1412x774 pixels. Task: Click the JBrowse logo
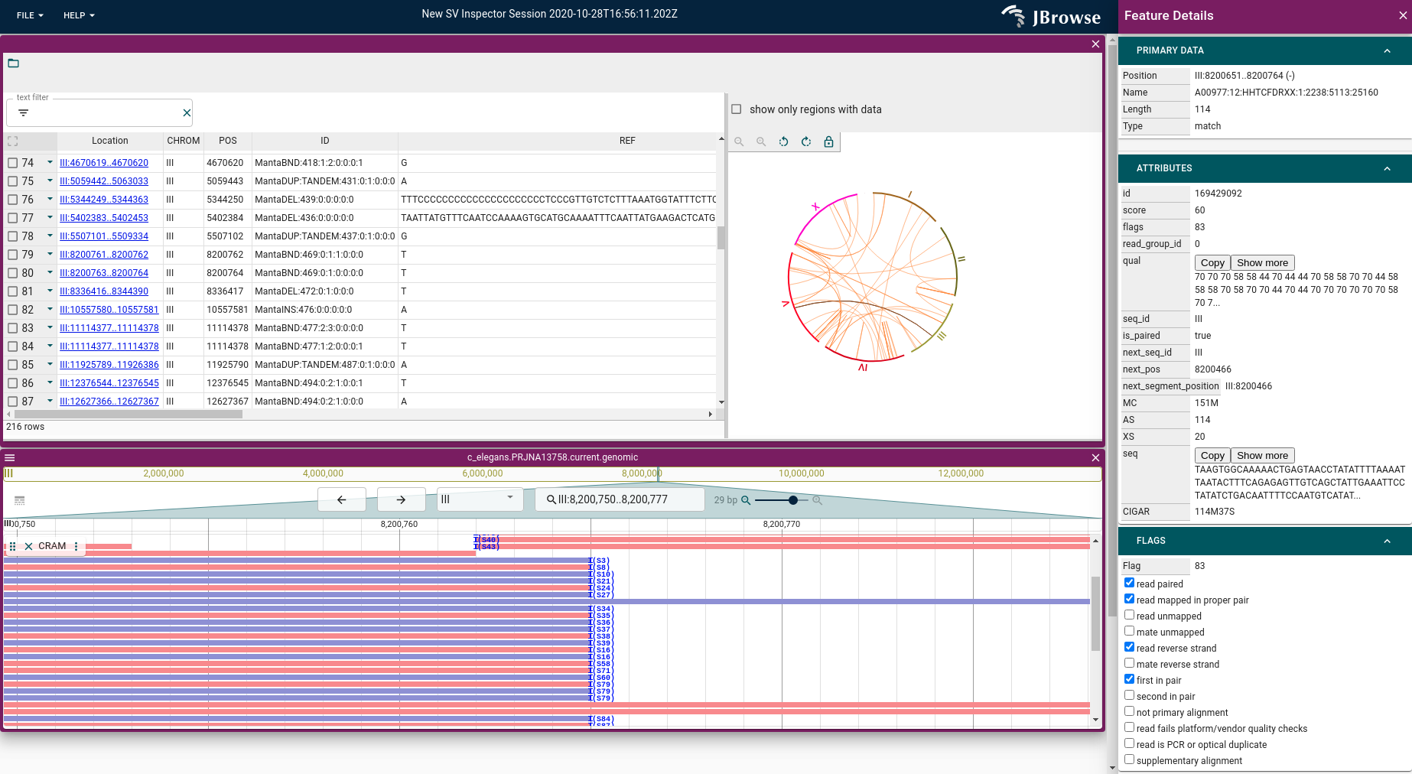coord(1051,16)
